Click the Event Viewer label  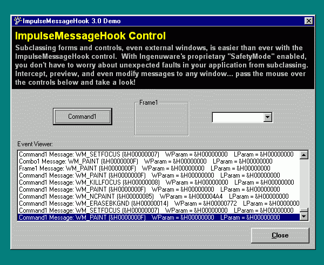(x=35, y=144)
